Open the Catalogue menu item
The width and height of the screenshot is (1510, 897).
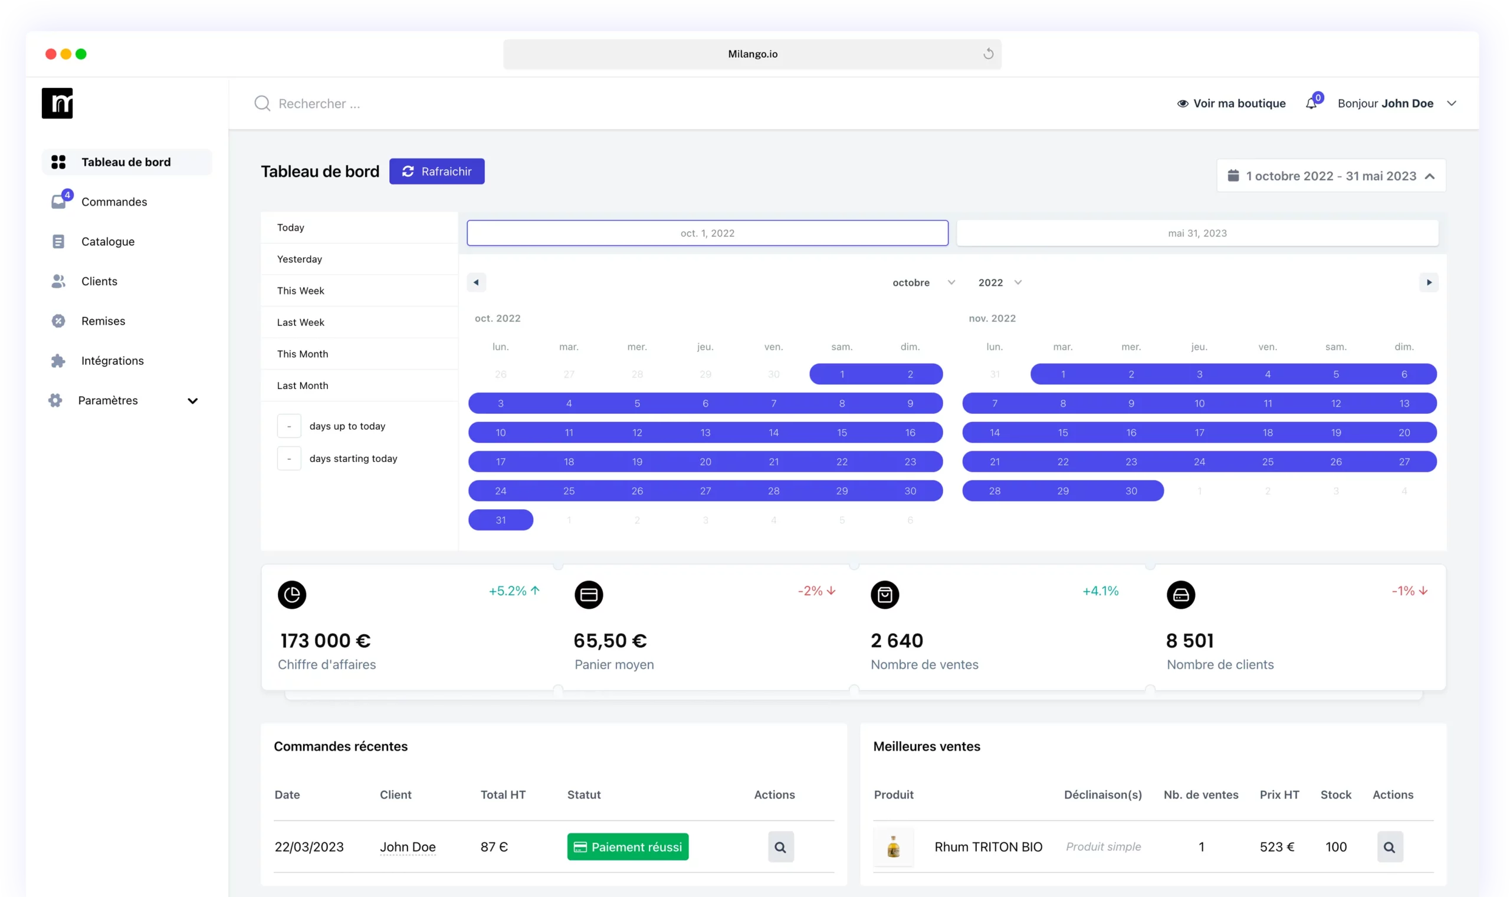tap(108, 241)
